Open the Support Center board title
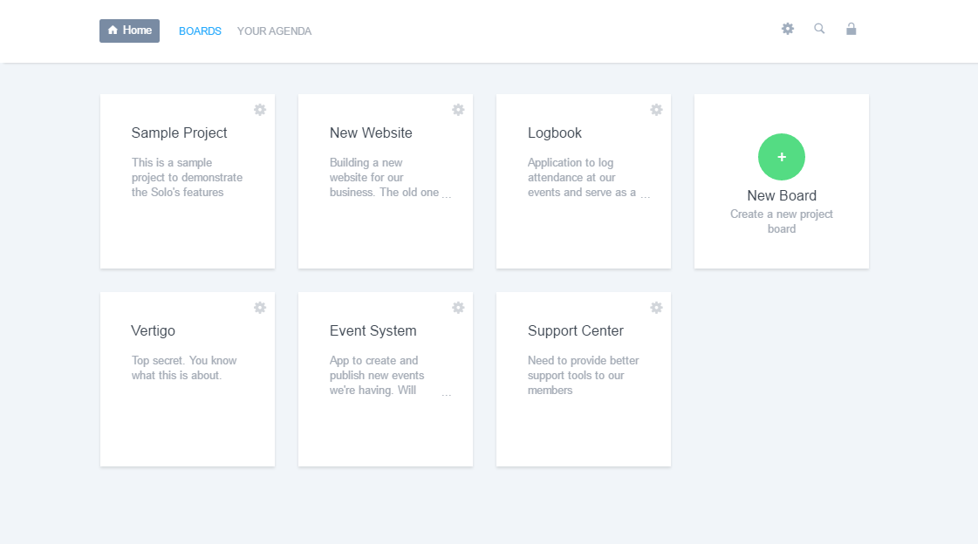978x544 pixels. coord(576,331)
